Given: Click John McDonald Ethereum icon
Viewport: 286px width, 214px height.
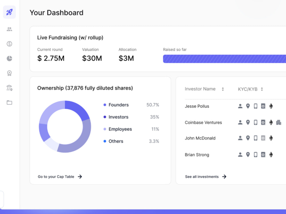Looking at the screenshot, I should pyautogui.click(x=271, y=138).
